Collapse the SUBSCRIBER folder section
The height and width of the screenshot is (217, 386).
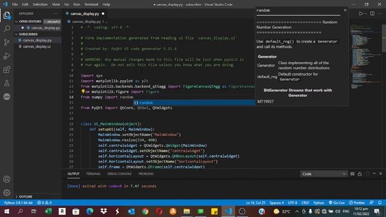(x=16, y=34)
